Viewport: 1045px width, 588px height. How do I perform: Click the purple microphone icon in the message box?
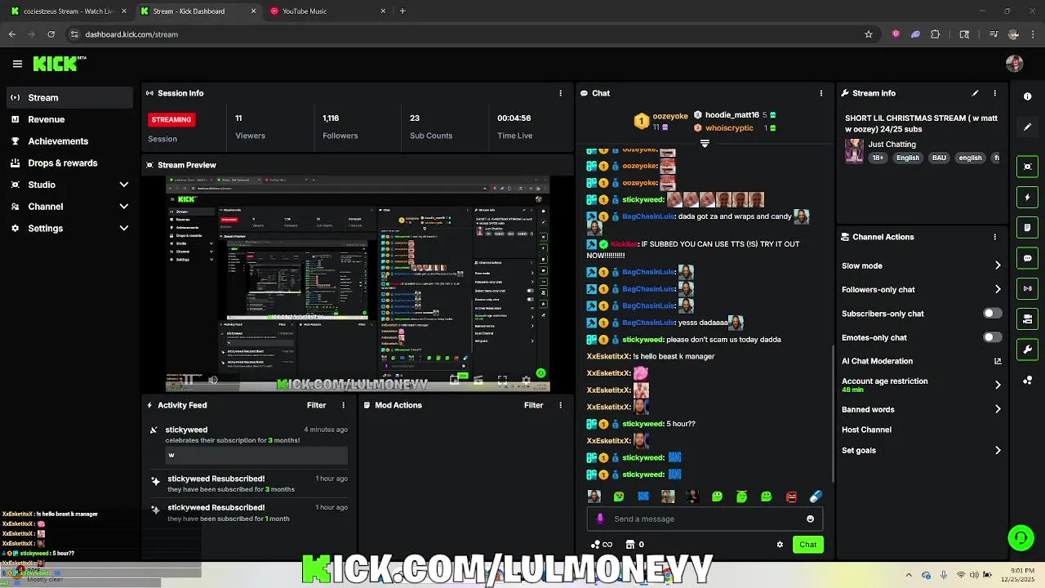600,519
